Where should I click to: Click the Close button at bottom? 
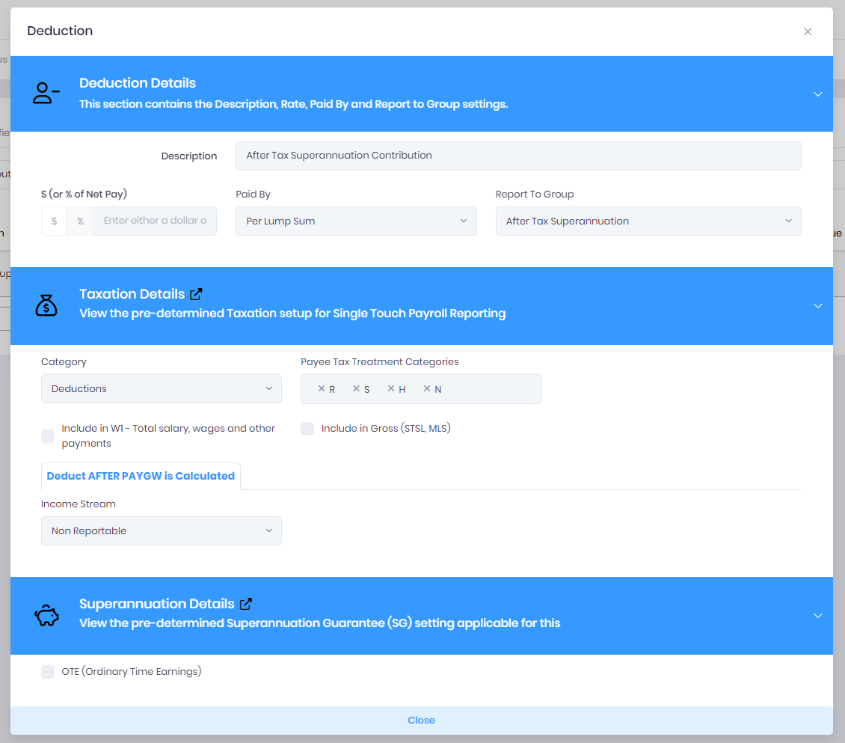(x=422, y=721)
